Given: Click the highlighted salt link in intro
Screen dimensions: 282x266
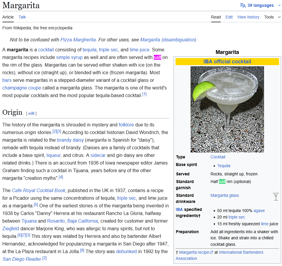Looking at the screenshot, I should 157,57.
